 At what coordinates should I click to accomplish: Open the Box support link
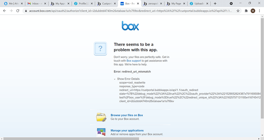[134, 61]
